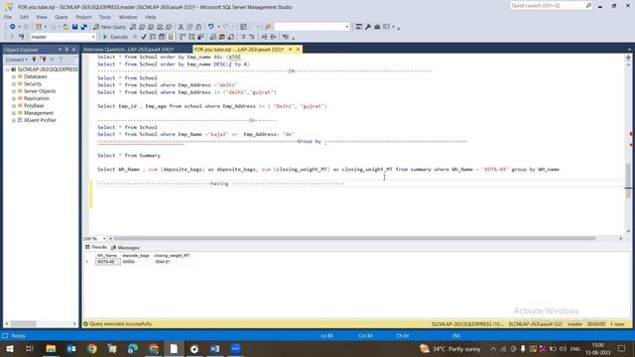Screen dimensions: 635x357
Task: Click the comment out selected lines icon
Action: point(243,37)
